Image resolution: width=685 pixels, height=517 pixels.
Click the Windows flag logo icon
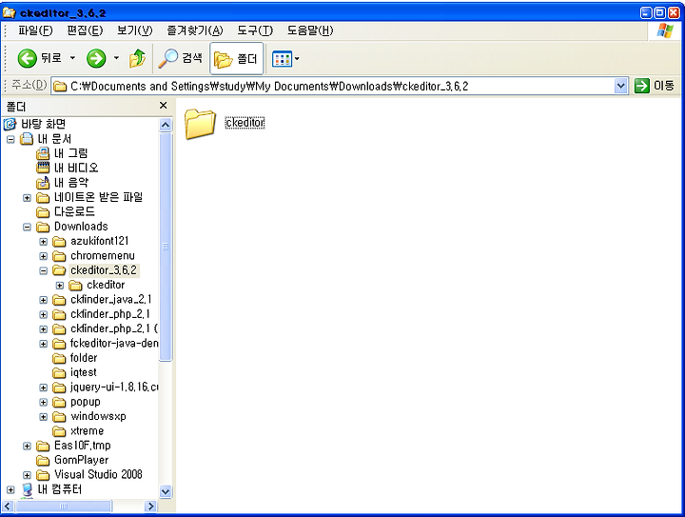tap(665, 30)
